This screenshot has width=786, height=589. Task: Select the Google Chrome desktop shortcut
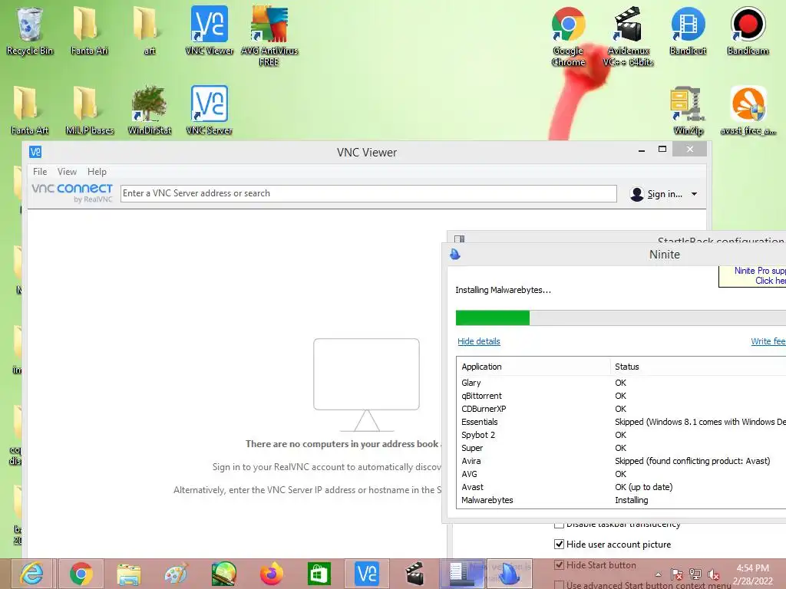pyautogui.click(x=568, y=36)
